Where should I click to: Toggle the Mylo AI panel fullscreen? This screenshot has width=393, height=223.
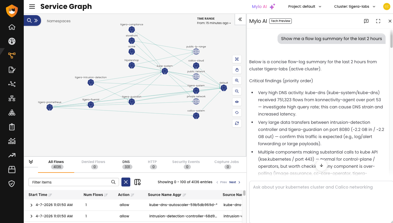tap(378, 21)
